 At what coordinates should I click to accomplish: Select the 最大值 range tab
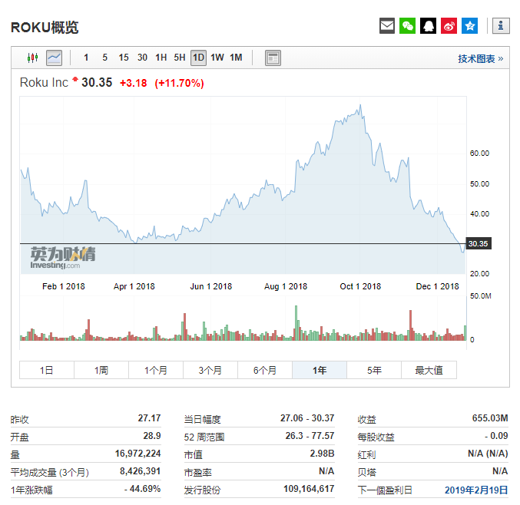tap(429, 370)
